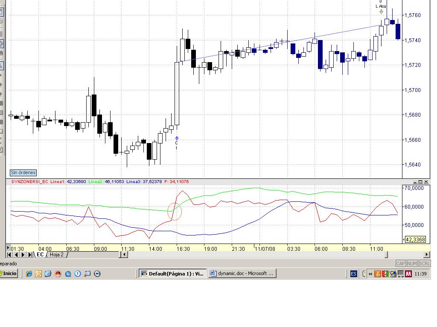Click the red M tray icon
Screen dimensions: 437x327
point(408,274)
